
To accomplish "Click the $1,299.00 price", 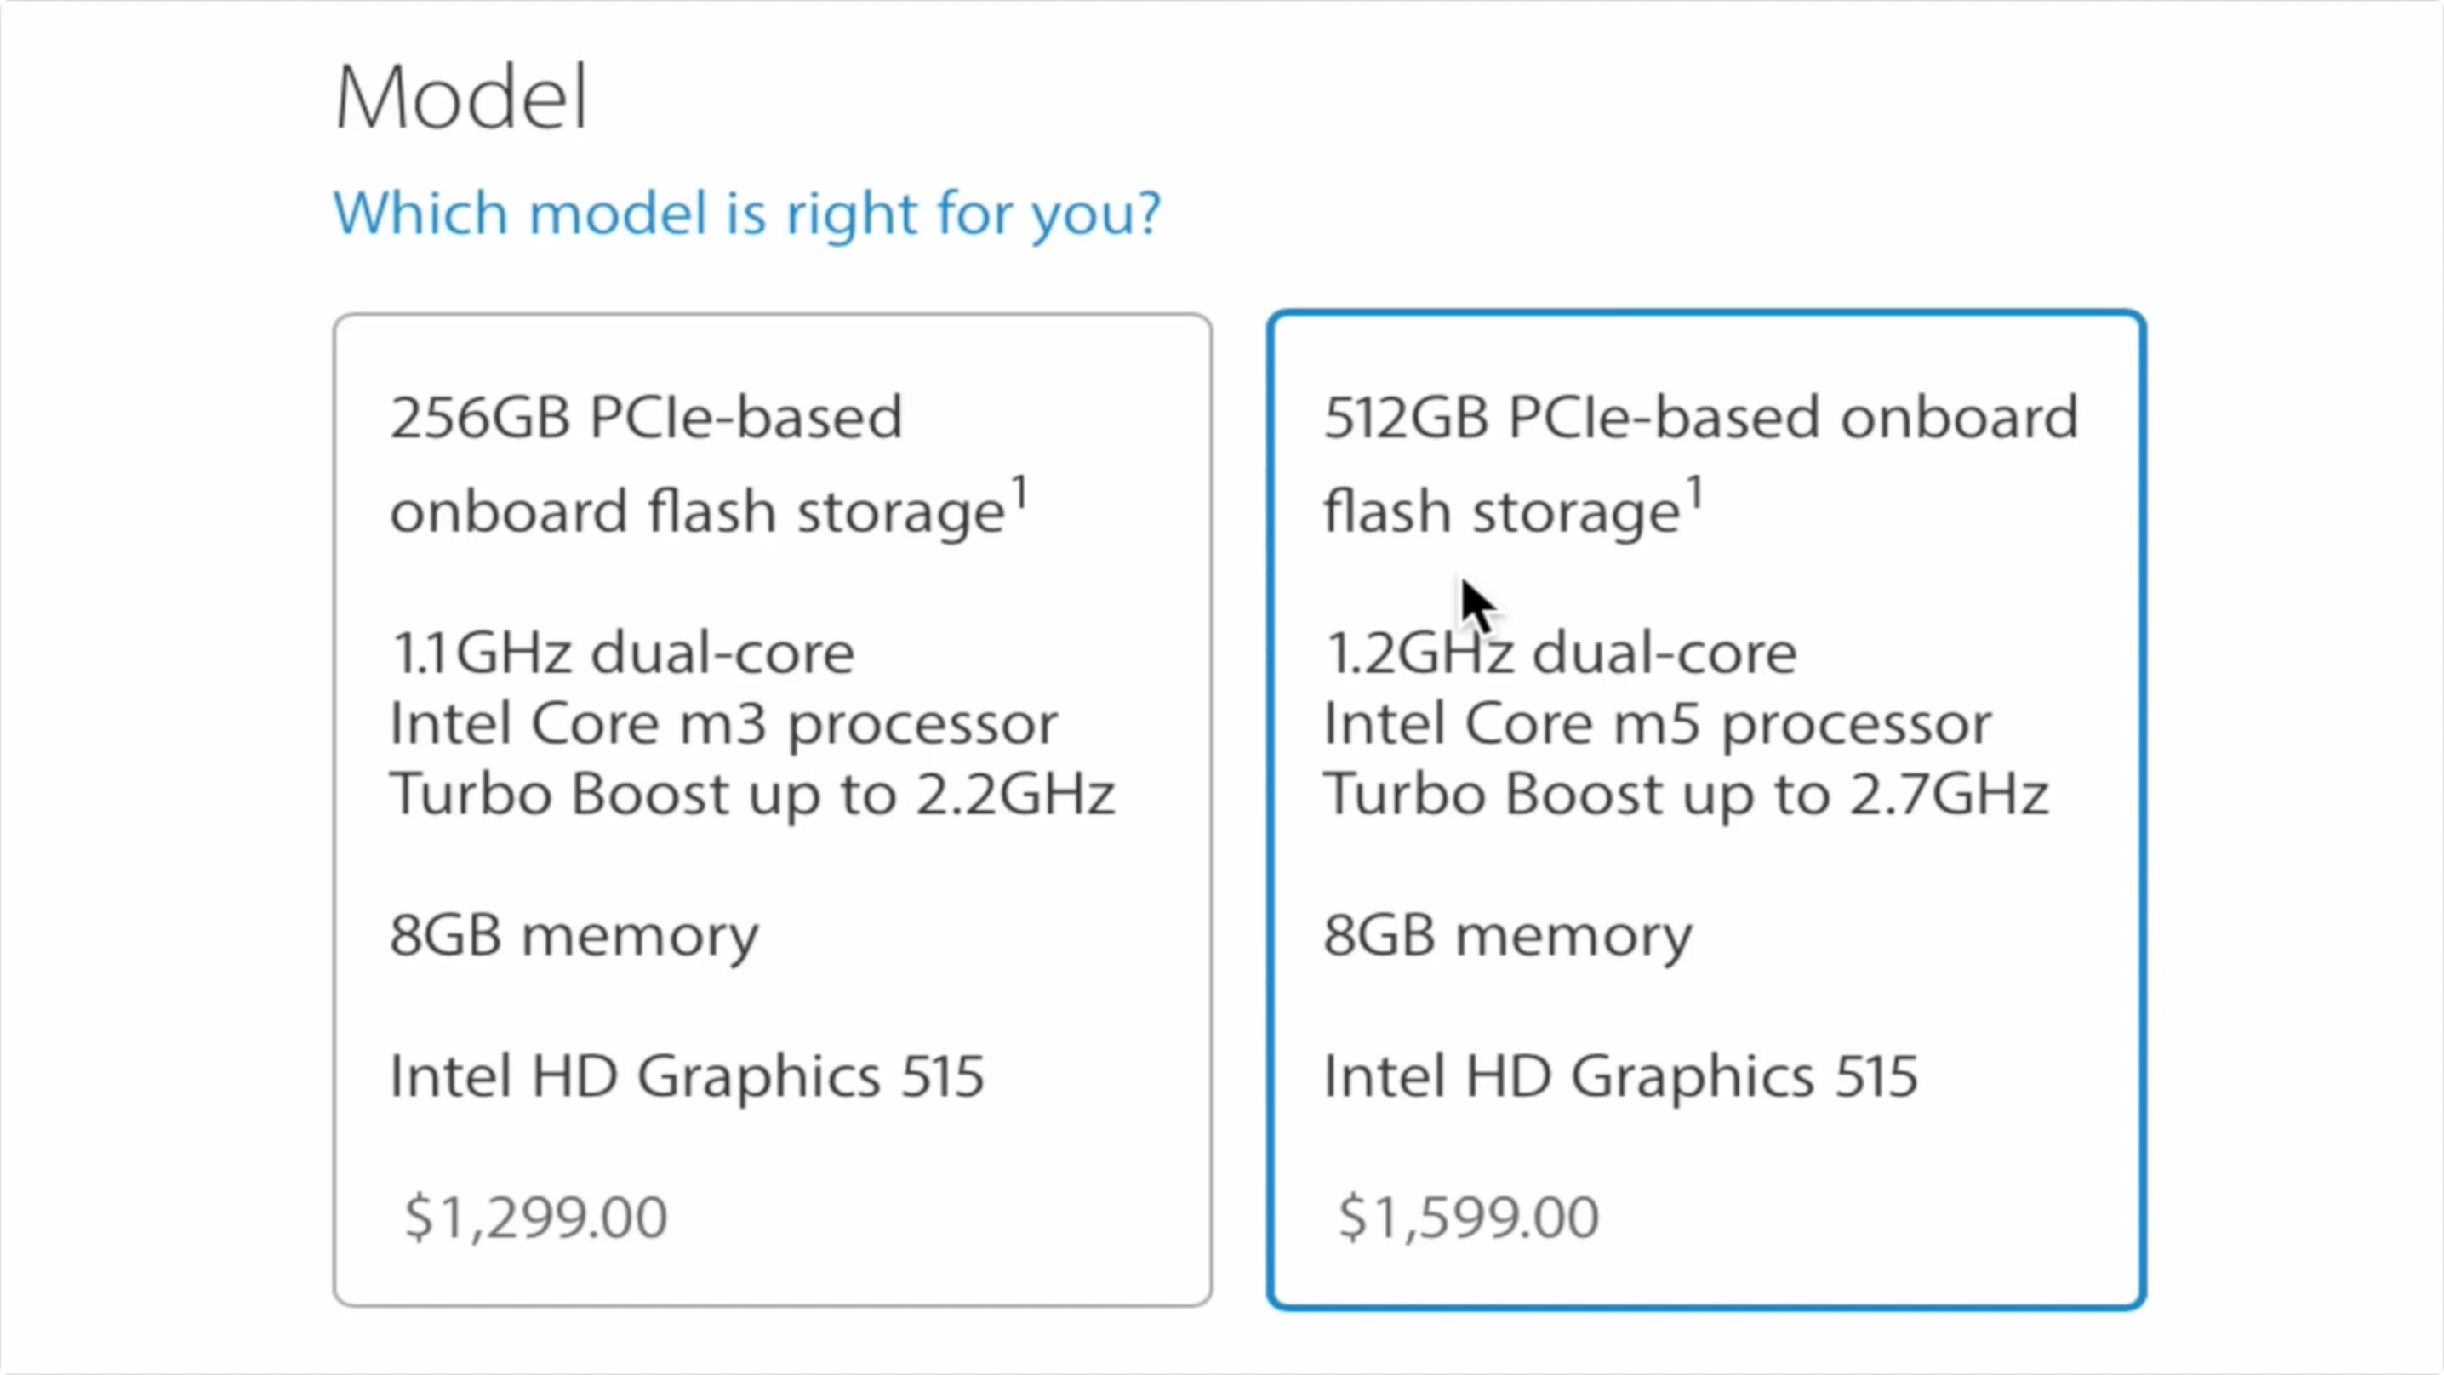I will tap(536, 1218).
